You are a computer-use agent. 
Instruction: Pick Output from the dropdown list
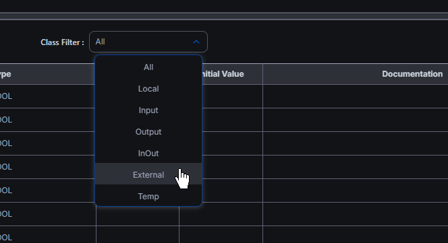[148, 132]
